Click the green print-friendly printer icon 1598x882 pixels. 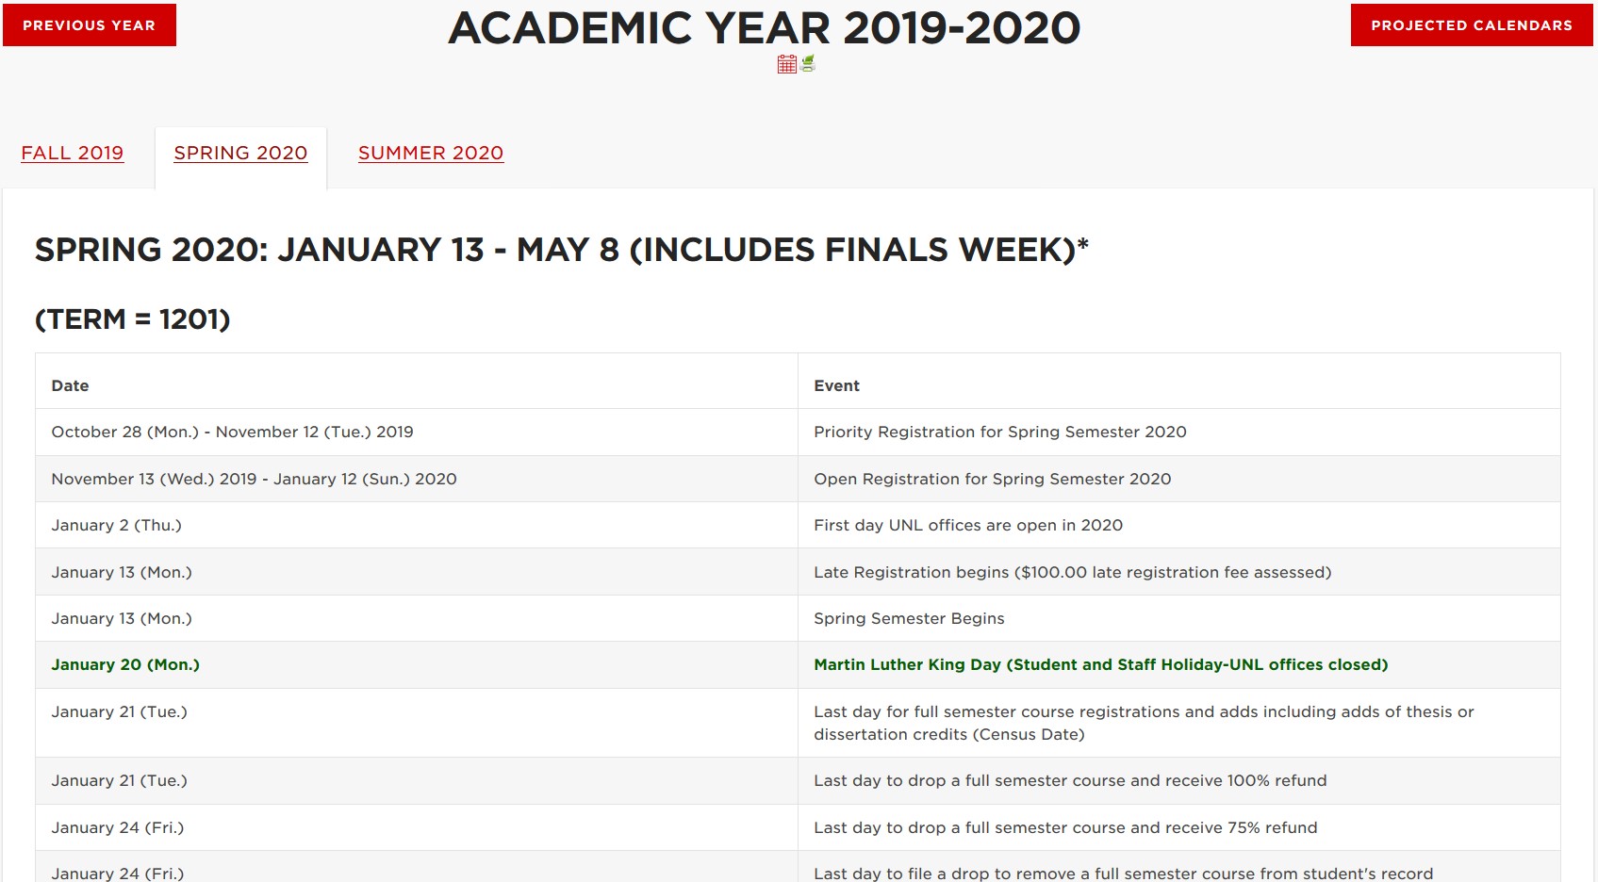click(x=808, y=63)
